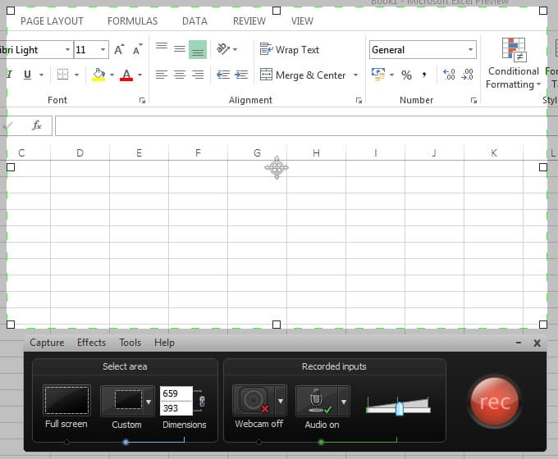Click Merge & Center button
The width and height of the screenshot is (558, 459).
click(303, 75)
